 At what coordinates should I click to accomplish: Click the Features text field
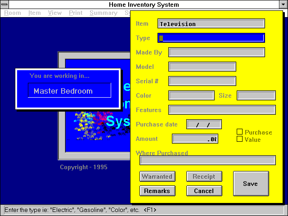[x=222, y=110]
